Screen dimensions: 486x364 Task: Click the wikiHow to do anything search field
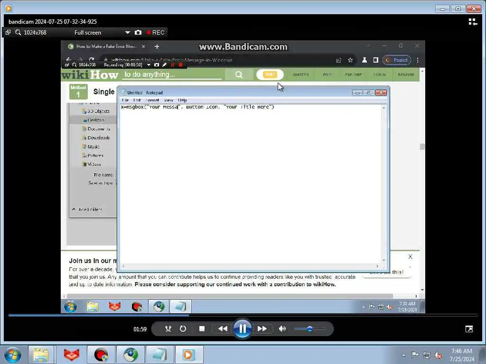pyautogui.click(x=172, y=74)
